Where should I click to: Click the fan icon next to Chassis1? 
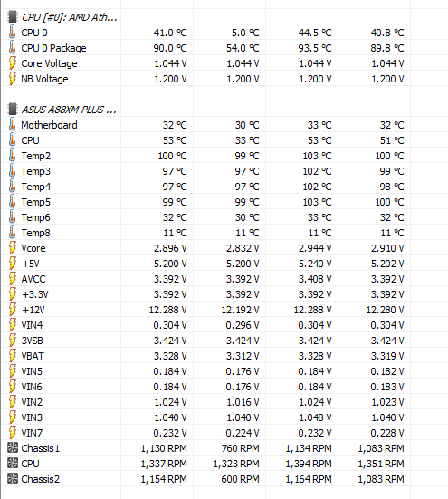[x=13, y=448]
